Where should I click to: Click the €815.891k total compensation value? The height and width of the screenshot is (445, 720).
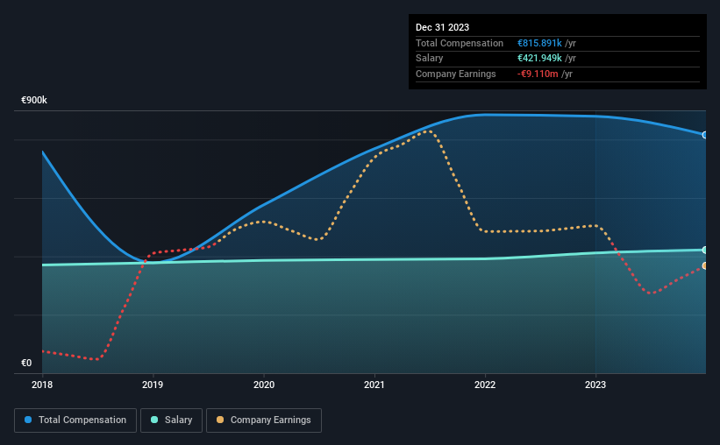point(539,43)
